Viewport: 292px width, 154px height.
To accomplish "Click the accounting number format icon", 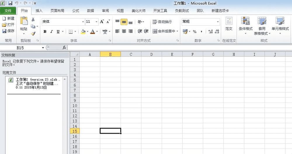I will [x=185, y=31].
